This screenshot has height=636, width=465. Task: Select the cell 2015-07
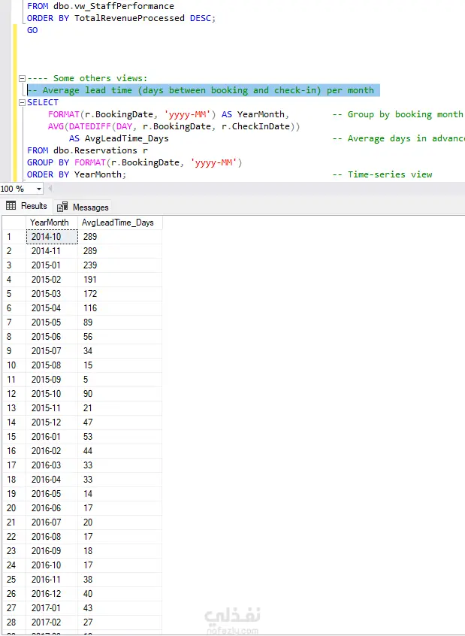pos(52,351)
